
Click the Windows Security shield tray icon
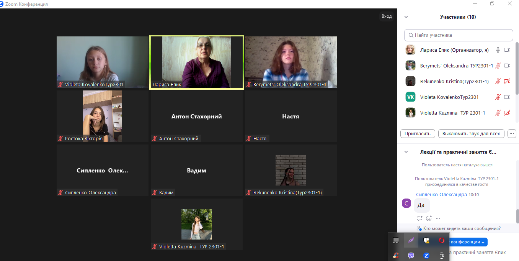point(426,240)
